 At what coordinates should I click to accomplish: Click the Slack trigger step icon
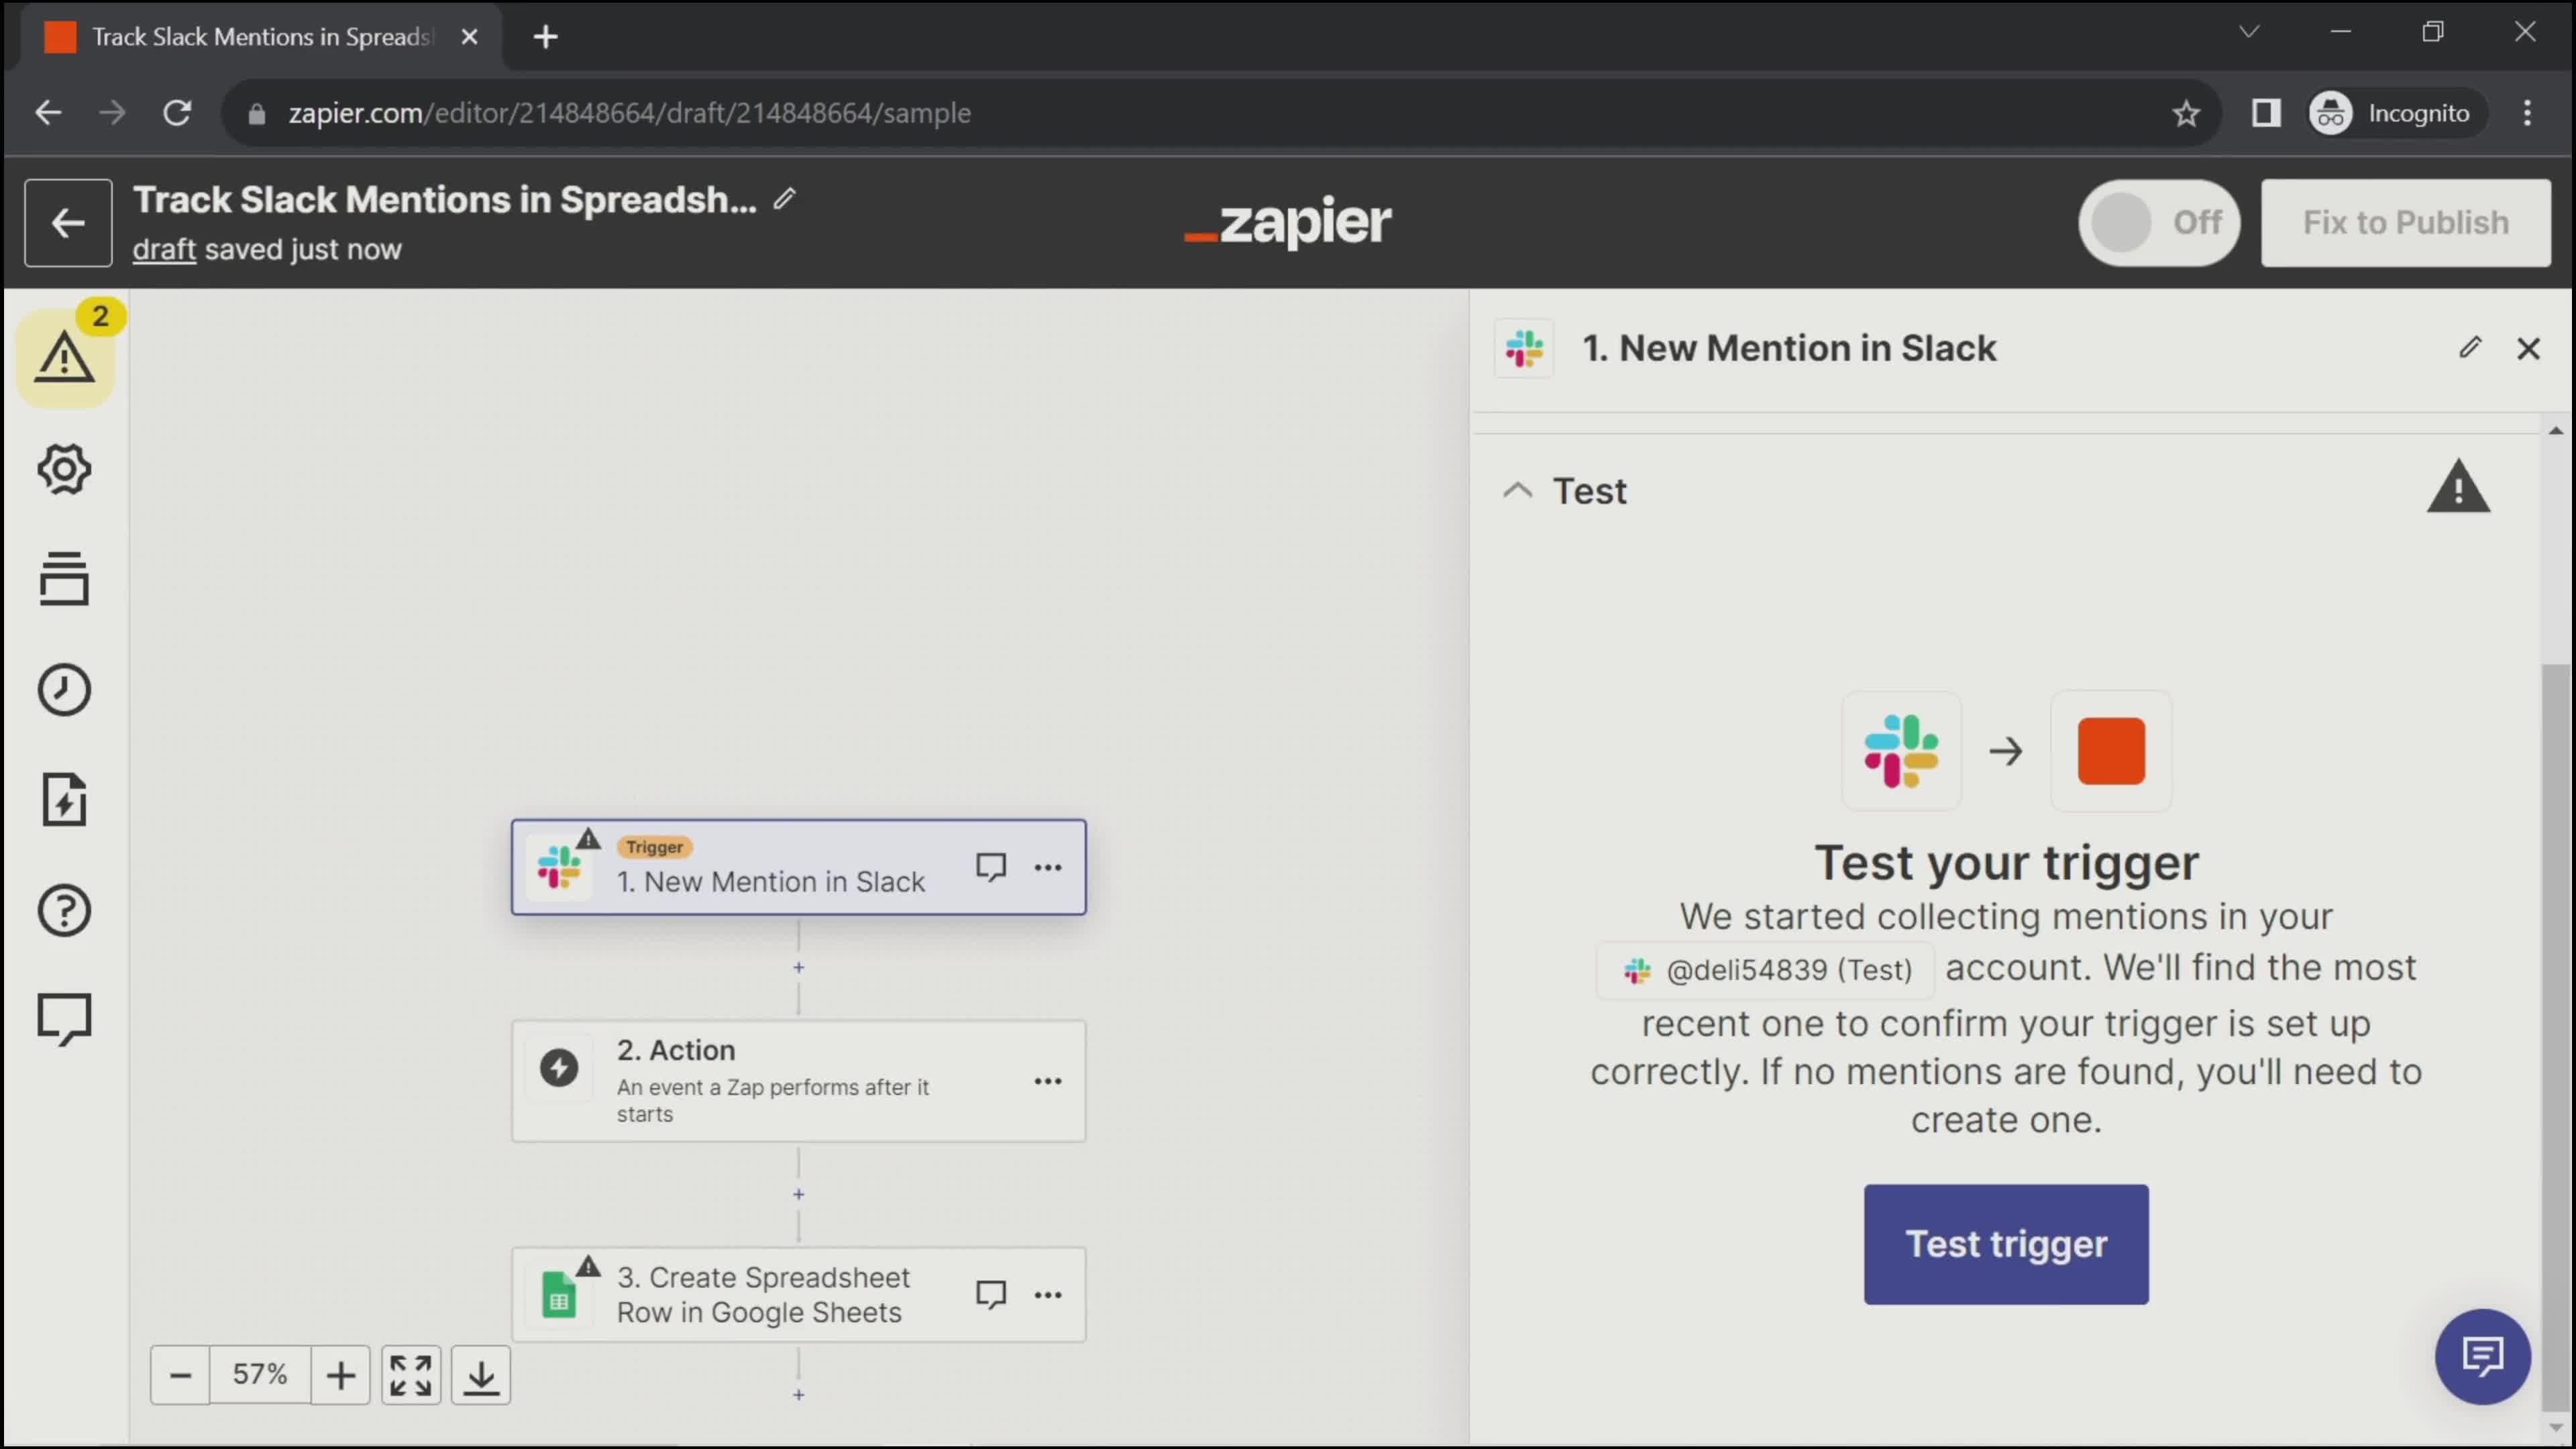tap(563, 867)
